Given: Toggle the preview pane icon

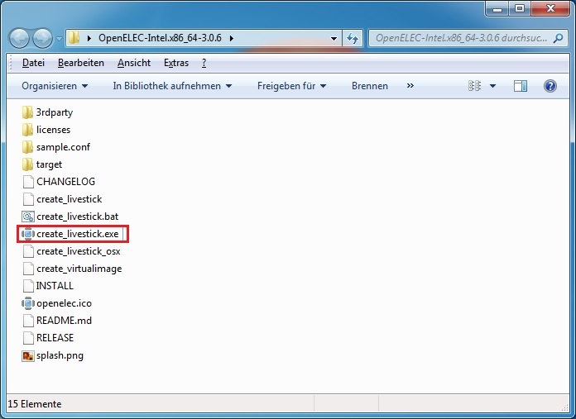Looking at the screenshot, I should [521, 86].
